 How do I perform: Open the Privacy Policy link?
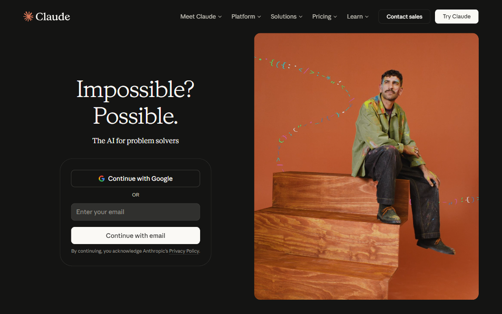[184, 251]
